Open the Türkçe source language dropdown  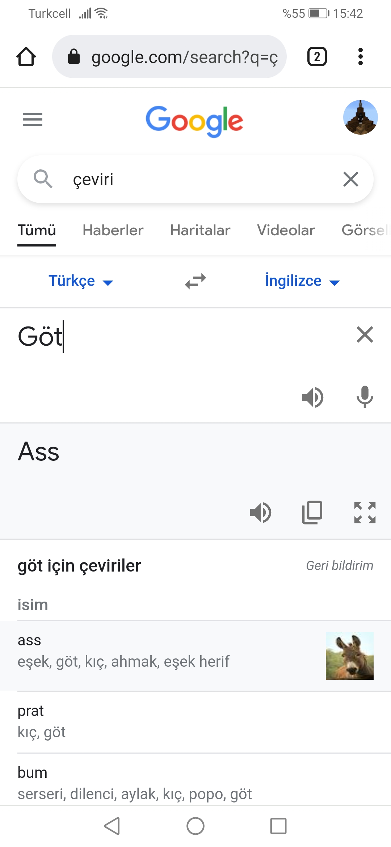tap(81, 281)
